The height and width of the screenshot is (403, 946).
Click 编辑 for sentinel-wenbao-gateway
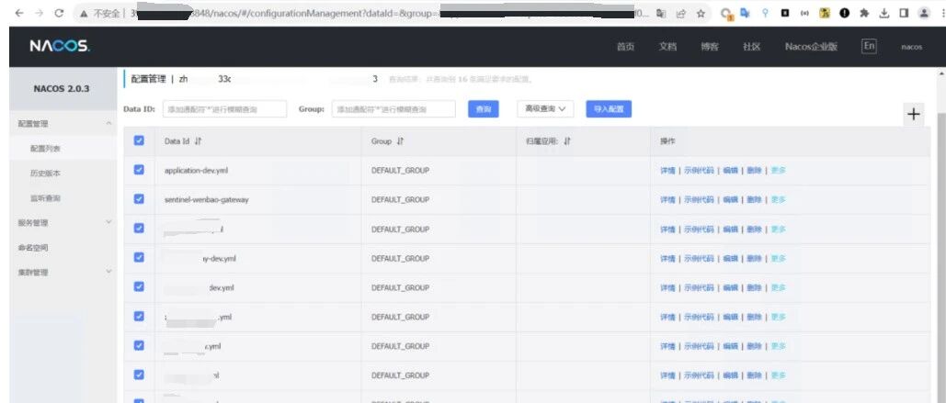[x=730, y=199]
